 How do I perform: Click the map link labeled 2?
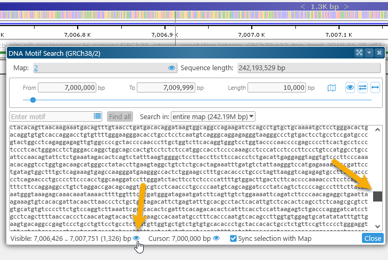(36, 68)
